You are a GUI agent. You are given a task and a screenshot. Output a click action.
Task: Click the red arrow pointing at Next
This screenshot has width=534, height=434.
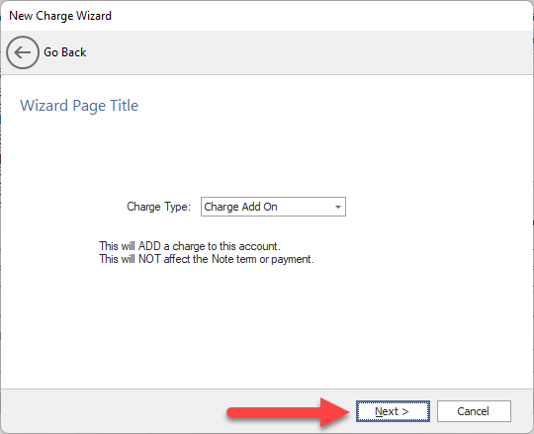point(288,412)
